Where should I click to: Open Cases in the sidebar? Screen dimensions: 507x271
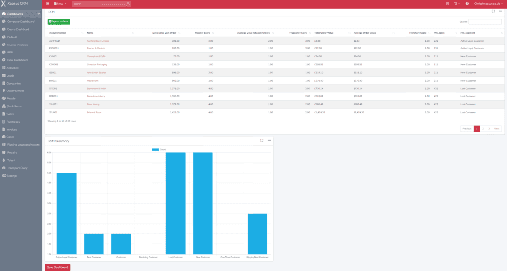tap(10, 137)
